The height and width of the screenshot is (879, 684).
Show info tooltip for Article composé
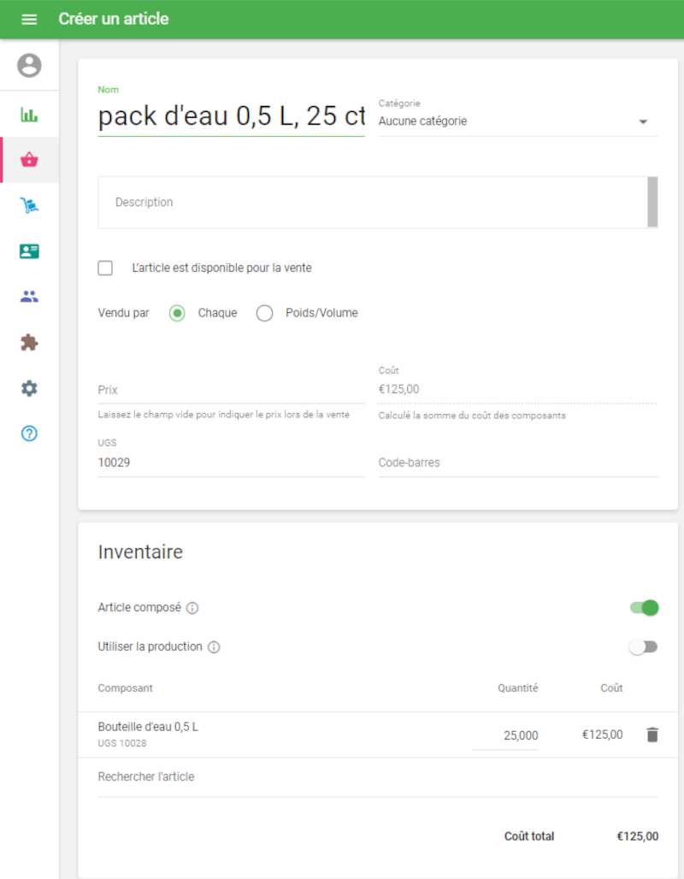(x=192, y=608)
